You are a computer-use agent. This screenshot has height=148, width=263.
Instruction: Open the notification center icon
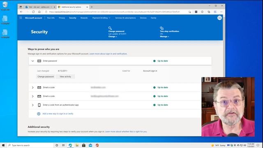(258, 145)
